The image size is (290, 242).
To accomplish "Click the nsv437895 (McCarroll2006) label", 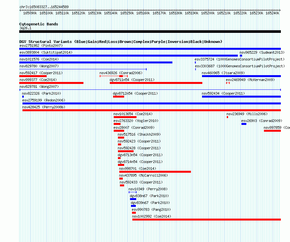I will click(143, 175).
